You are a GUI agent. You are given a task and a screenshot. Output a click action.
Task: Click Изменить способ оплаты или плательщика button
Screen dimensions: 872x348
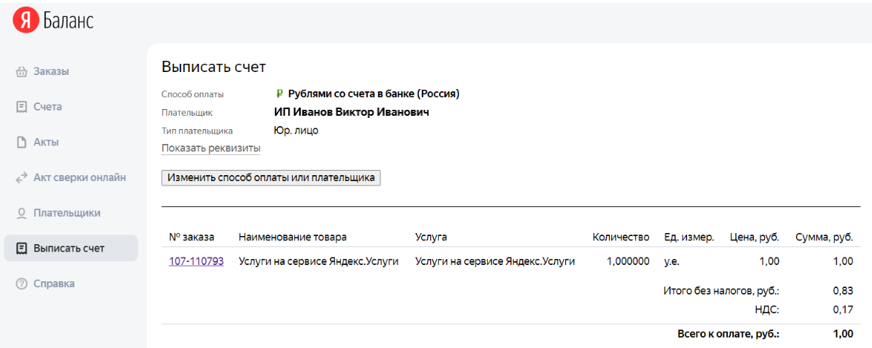(271, 178)
